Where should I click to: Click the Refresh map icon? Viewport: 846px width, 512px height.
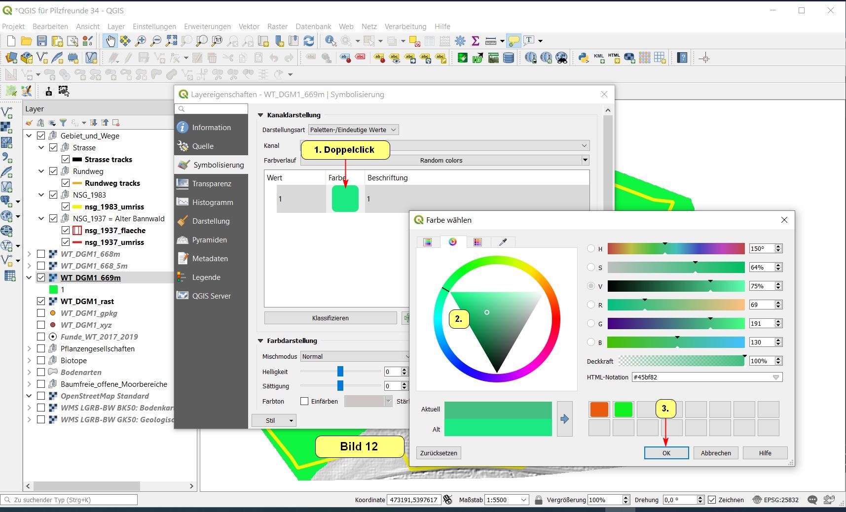[309, 41]
